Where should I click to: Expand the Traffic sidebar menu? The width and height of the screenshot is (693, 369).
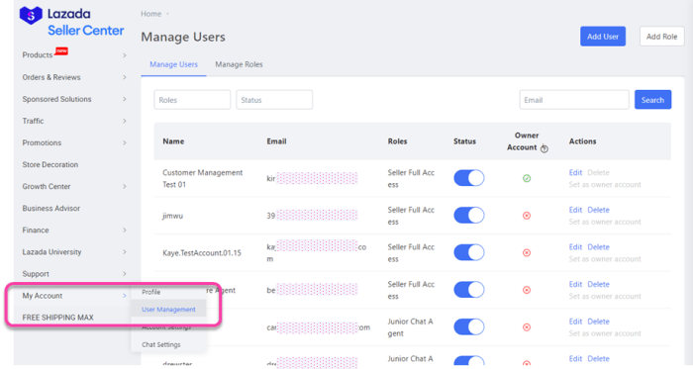click(74, 121)
